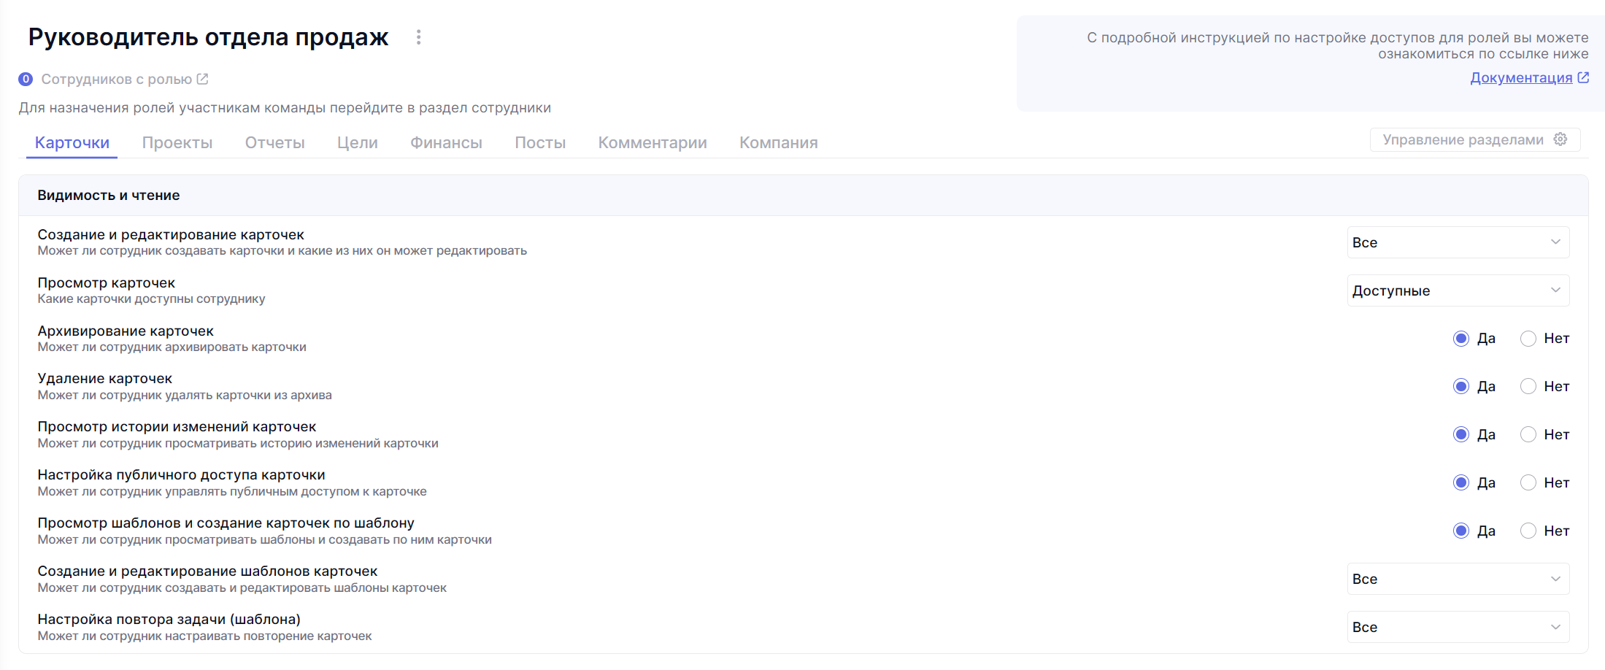The height and width of the screenshot is (670, 1605).
Task: Select Да for Просмотр шаблонов и создание карточек
Action: 1461,531
